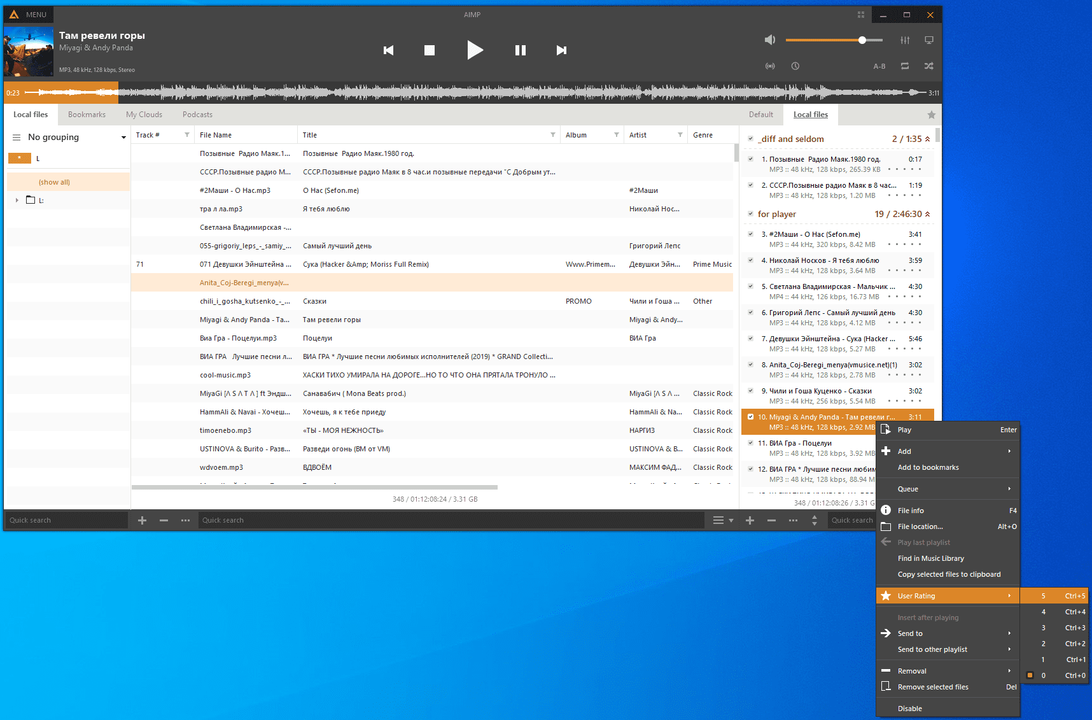Open the sleep timer clock icon
The image size is (1092, 720).
click(795, 66)
